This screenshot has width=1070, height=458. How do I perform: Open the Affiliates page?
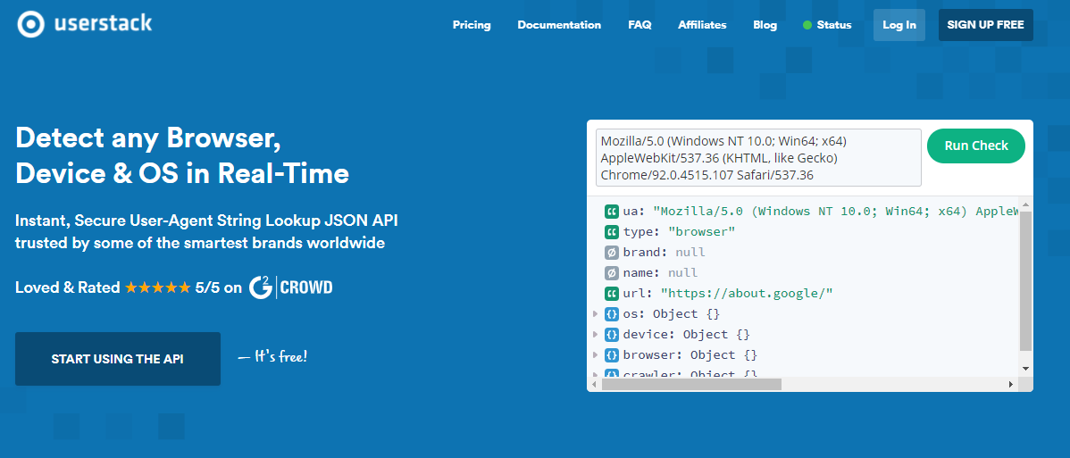pyautogui.click(x=702, y=25)
